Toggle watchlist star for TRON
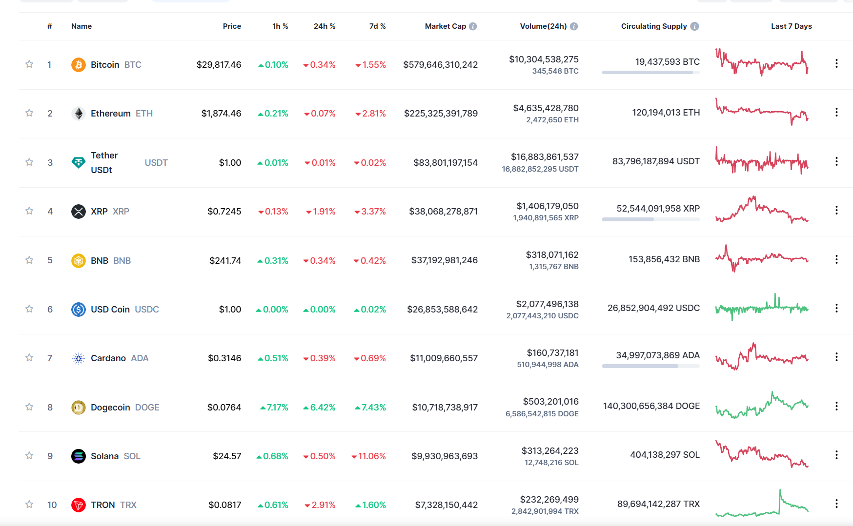The image size is (853, 526). [29, 505]
